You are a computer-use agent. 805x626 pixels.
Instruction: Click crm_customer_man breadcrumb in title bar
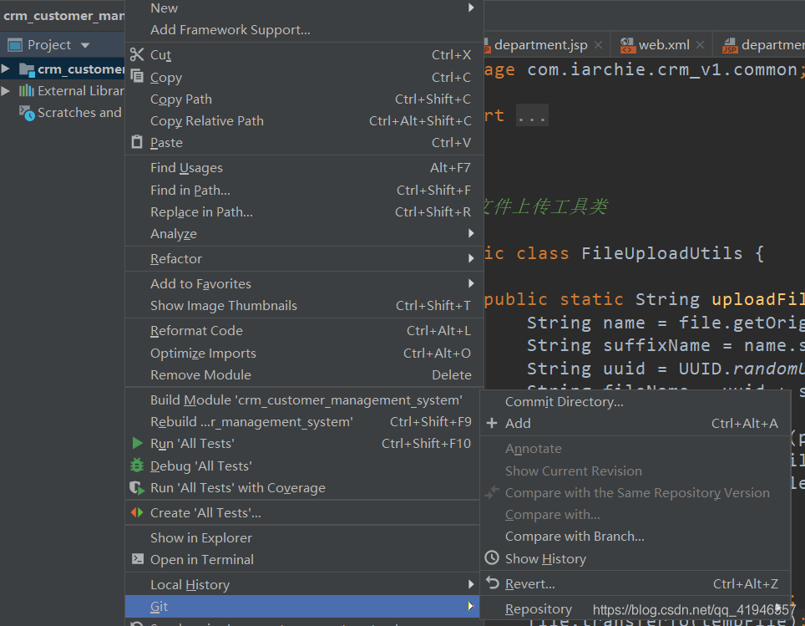coord(63,16)
